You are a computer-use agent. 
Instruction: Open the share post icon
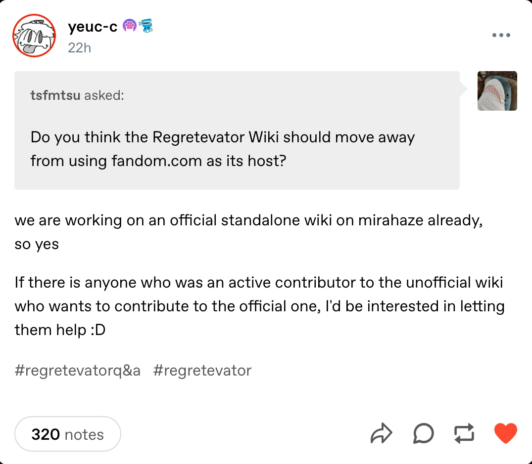click(381, 434)
